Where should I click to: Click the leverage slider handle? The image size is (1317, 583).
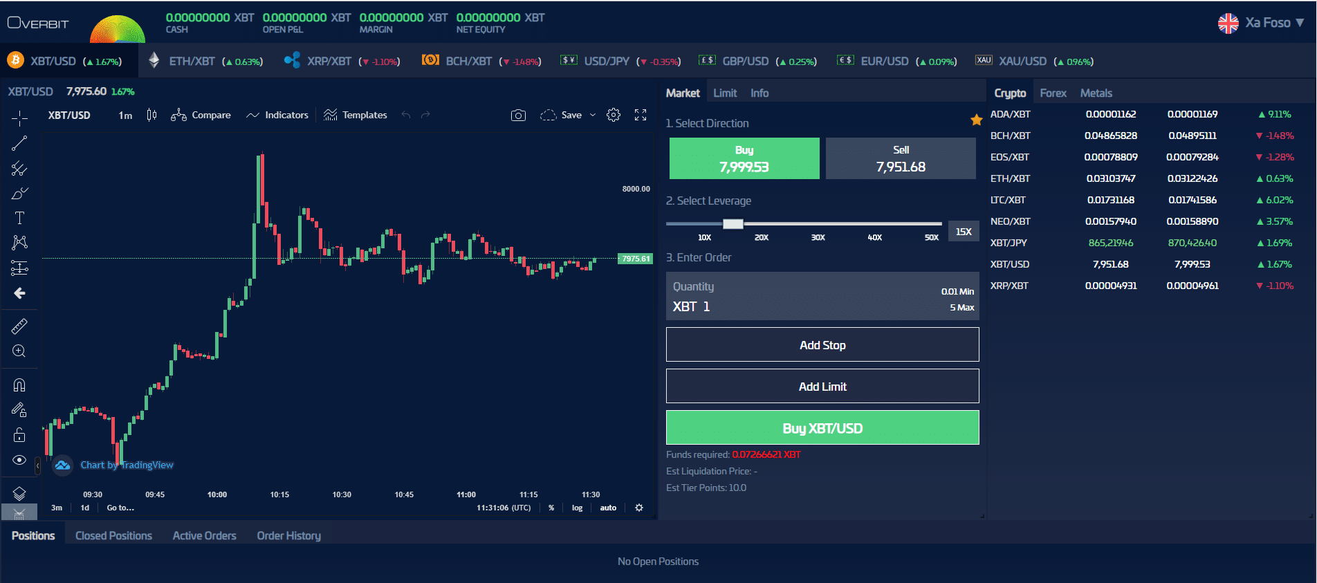733,223
